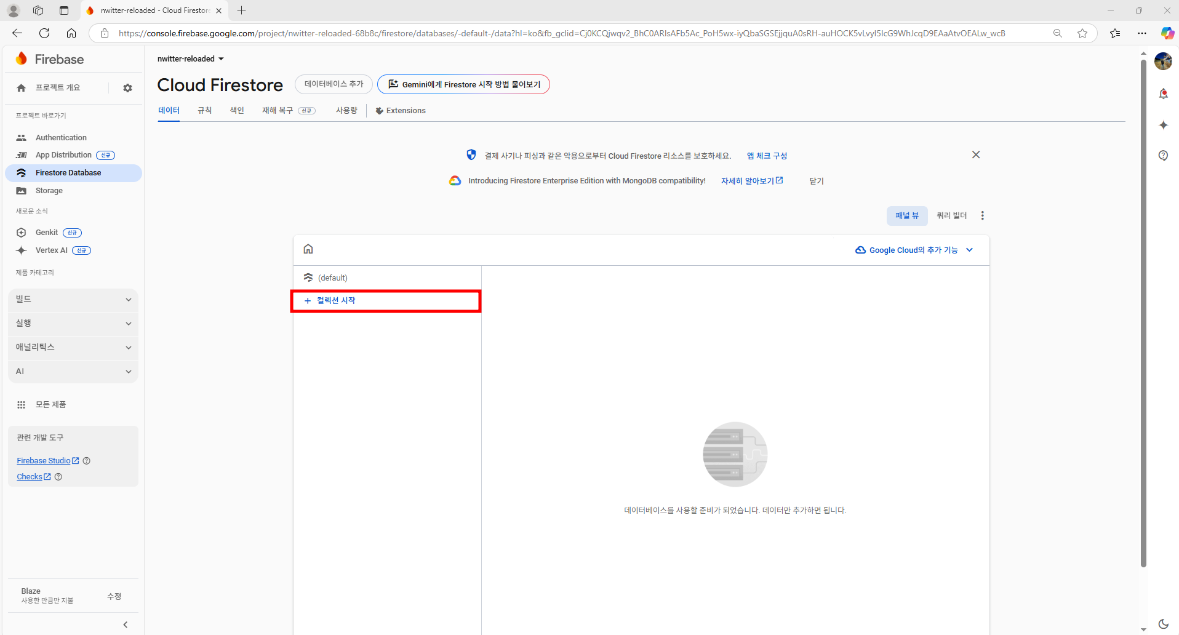1179x635 pixels.
Task: Switch to the 규칙 tab
Action: coord(204,111)
